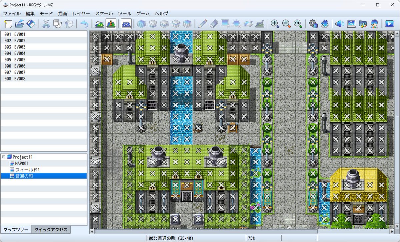Select the Eraser tool
Image resolution: width=400 pixels, height=242 pixels.
click(214, 24)
